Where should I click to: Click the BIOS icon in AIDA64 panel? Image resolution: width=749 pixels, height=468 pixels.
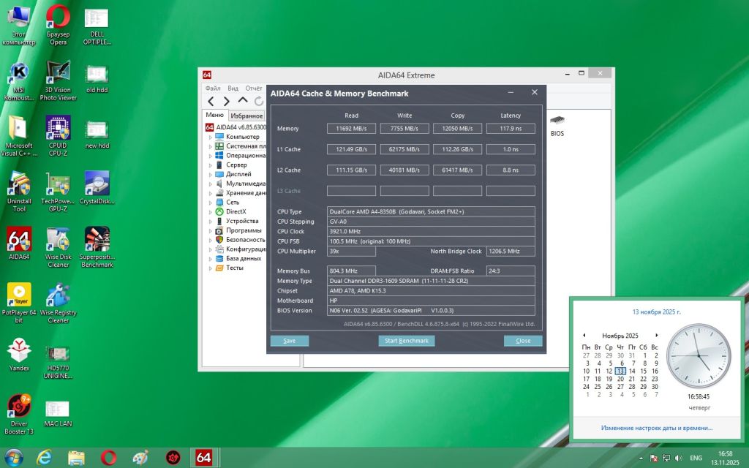click(557, 126)
